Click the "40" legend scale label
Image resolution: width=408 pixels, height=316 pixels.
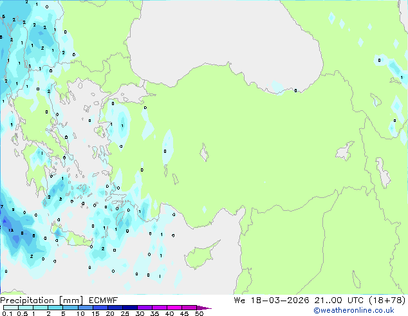tap(169, 313)
